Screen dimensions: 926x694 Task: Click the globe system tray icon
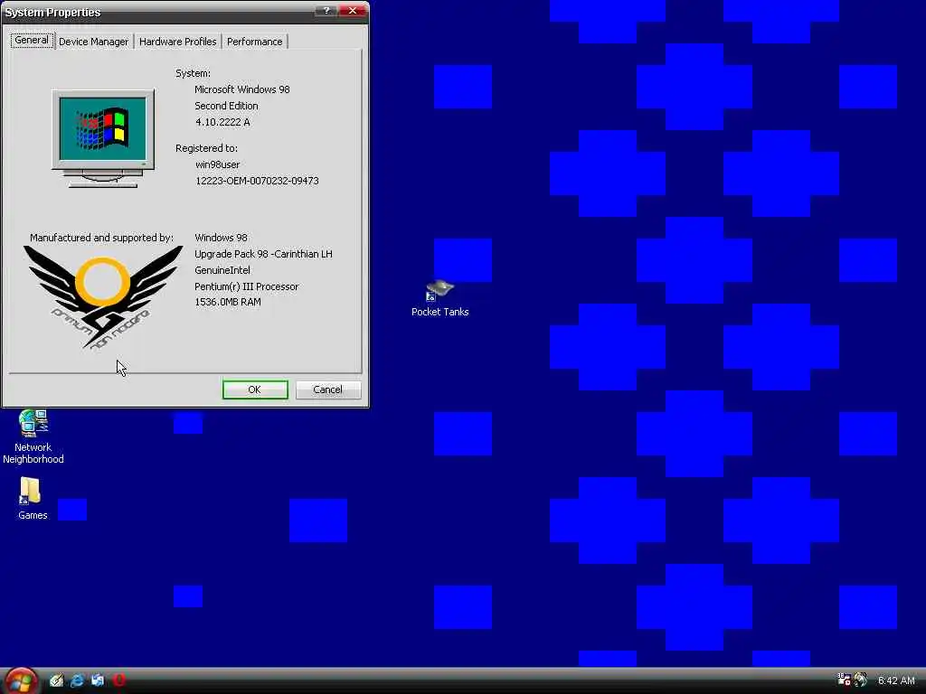pos(861,680)
